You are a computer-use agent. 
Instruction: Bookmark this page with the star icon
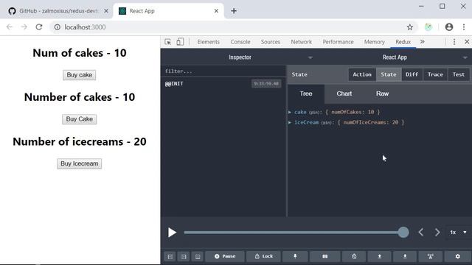pos(410,27)
